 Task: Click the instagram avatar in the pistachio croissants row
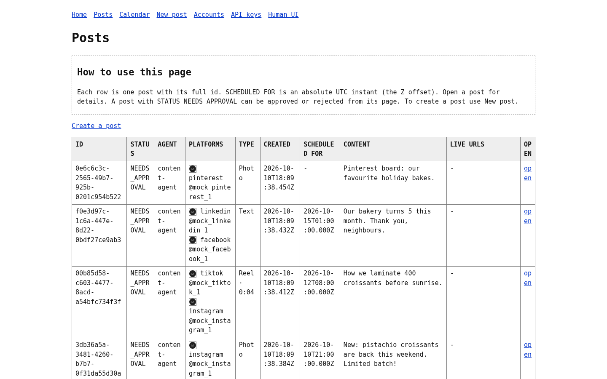pyautogui.click(x=193, y=345)
